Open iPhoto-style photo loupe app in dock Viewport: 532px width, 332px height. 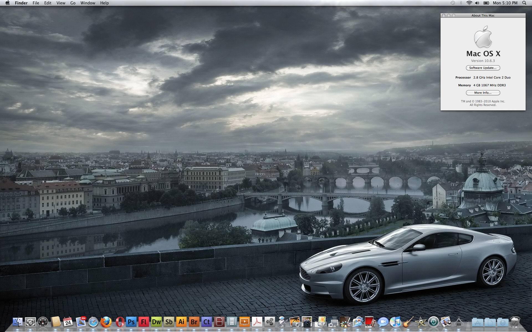(446, 322)
